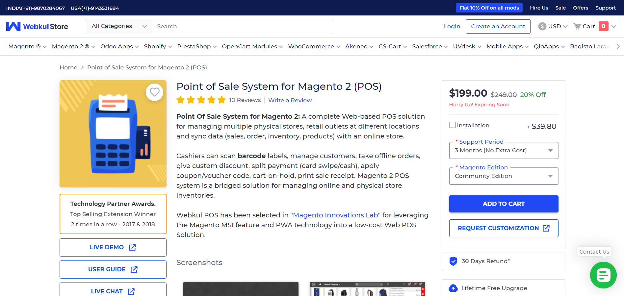Click Create an Account button
This screenshot has height=296, width=624.
tap(498, 26)
